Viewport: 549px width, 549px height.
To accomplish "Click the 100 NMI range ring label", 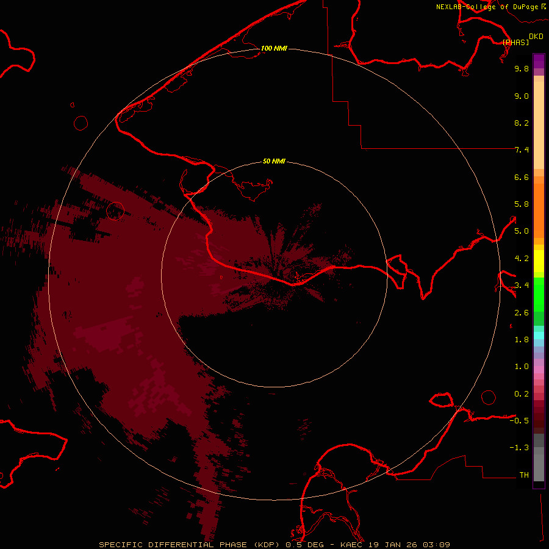I will [274, 48].
